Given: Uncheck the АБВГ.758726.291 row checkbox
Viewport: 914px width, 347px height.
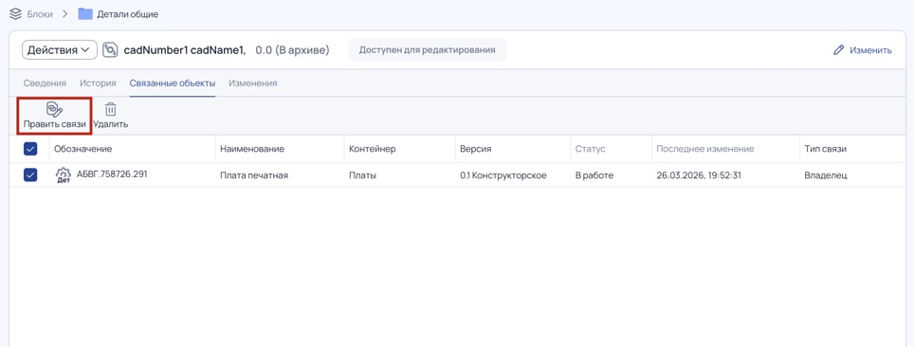Looking at the screenshot, I should pyautogui.click(x=30, y=174).
